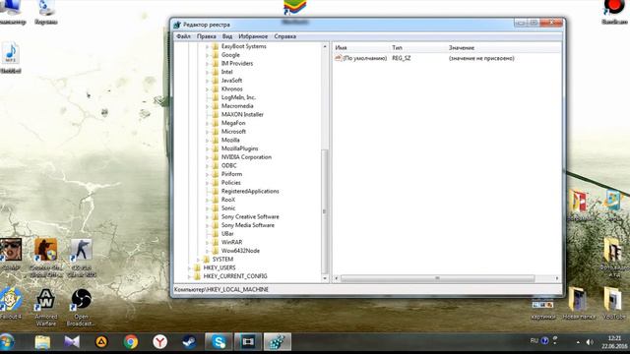This screenshot has width=630, height=354.
Task: Click the volume speaker tray icon
Action: coord(590,342)
